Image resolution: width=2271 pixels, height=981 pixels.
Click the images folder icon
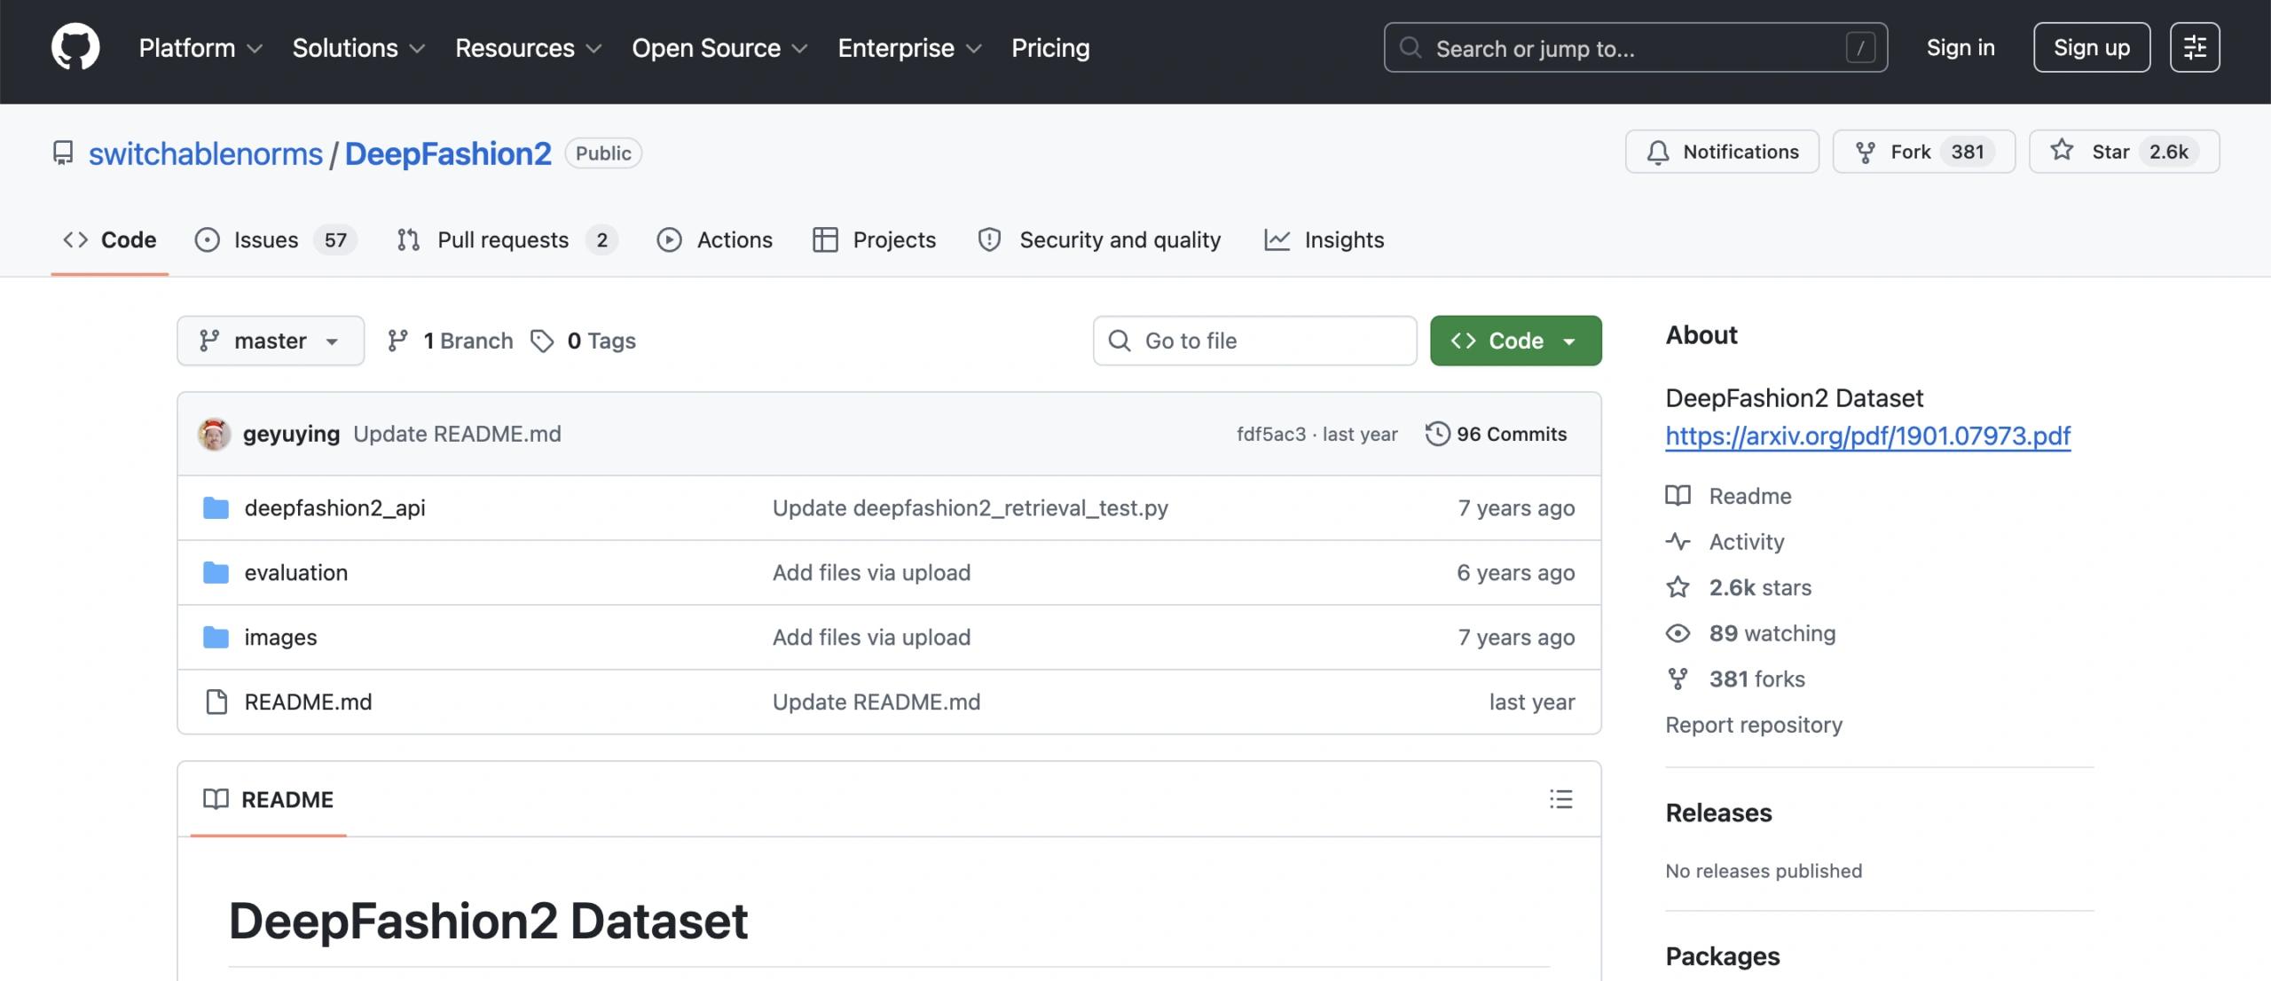pos(216,637)
